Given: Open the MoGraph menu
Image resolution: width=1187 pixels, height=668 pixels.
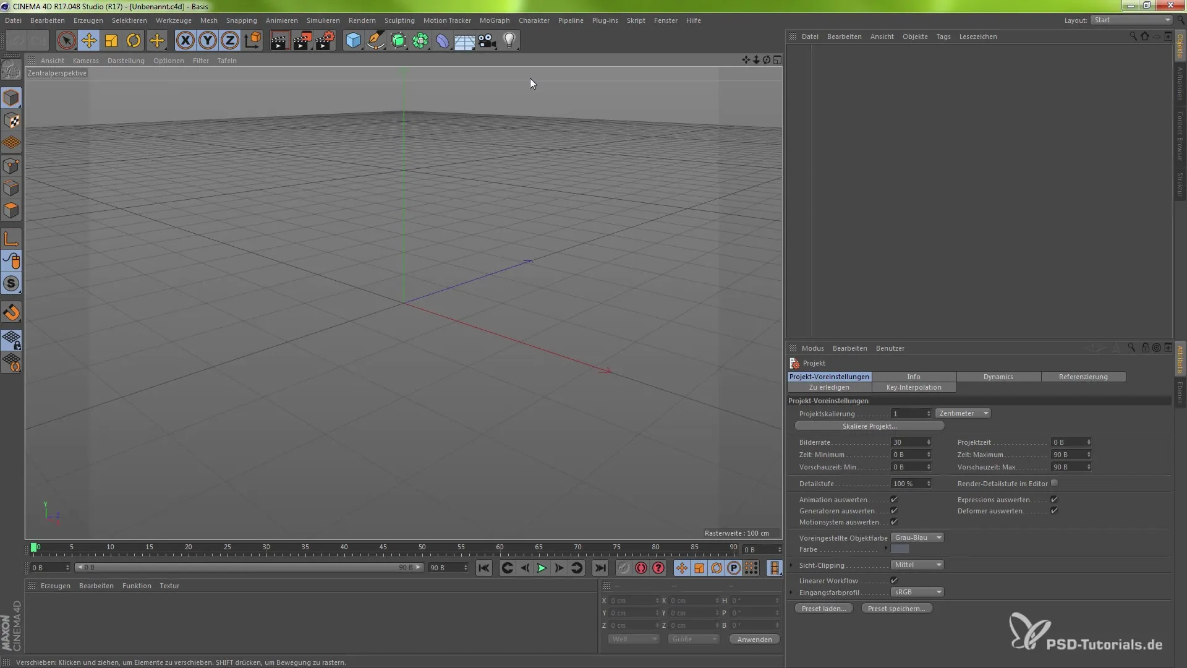Looking at the screenshot, I should [x=495, y=20].
